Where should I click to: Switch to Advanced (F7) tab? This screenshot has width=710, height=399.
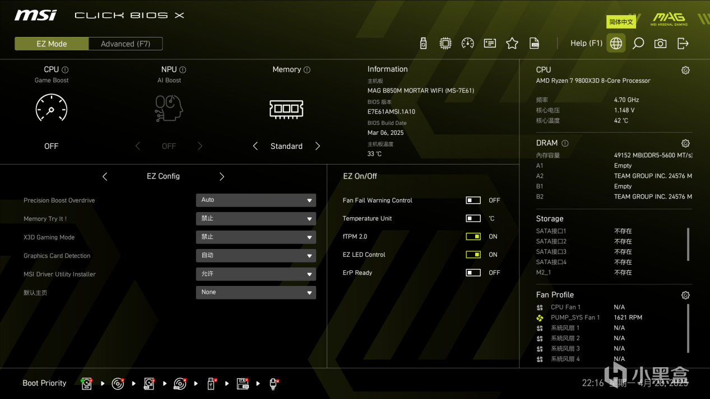126,44
